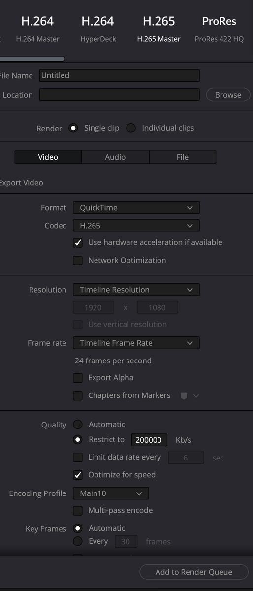
Task: Open the Format dropdown showing QuickTime
Action: tap(136, 208)
